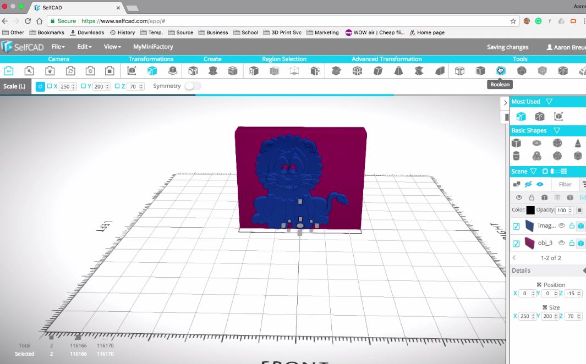Increment the Opacity value stepper
The width and height of the screenshot is (586, 364).
click(570, 209)
